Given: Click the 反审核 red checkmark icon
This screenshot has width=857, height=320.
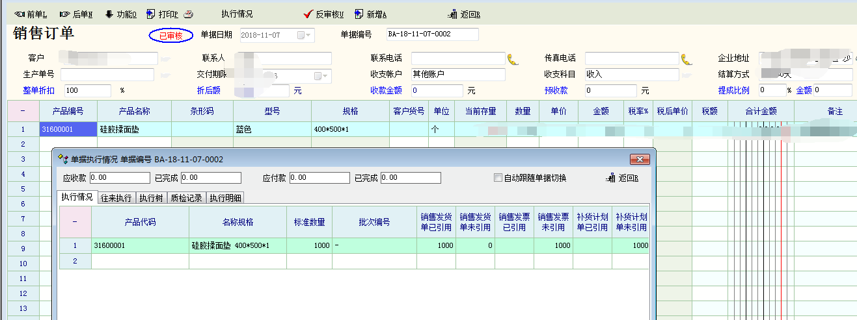Looking at the screenshot, I should pos(308,14).
